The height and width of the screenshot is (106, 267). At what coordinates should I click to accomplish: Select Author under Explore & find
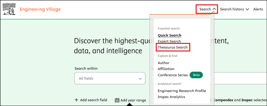(163, 63)
